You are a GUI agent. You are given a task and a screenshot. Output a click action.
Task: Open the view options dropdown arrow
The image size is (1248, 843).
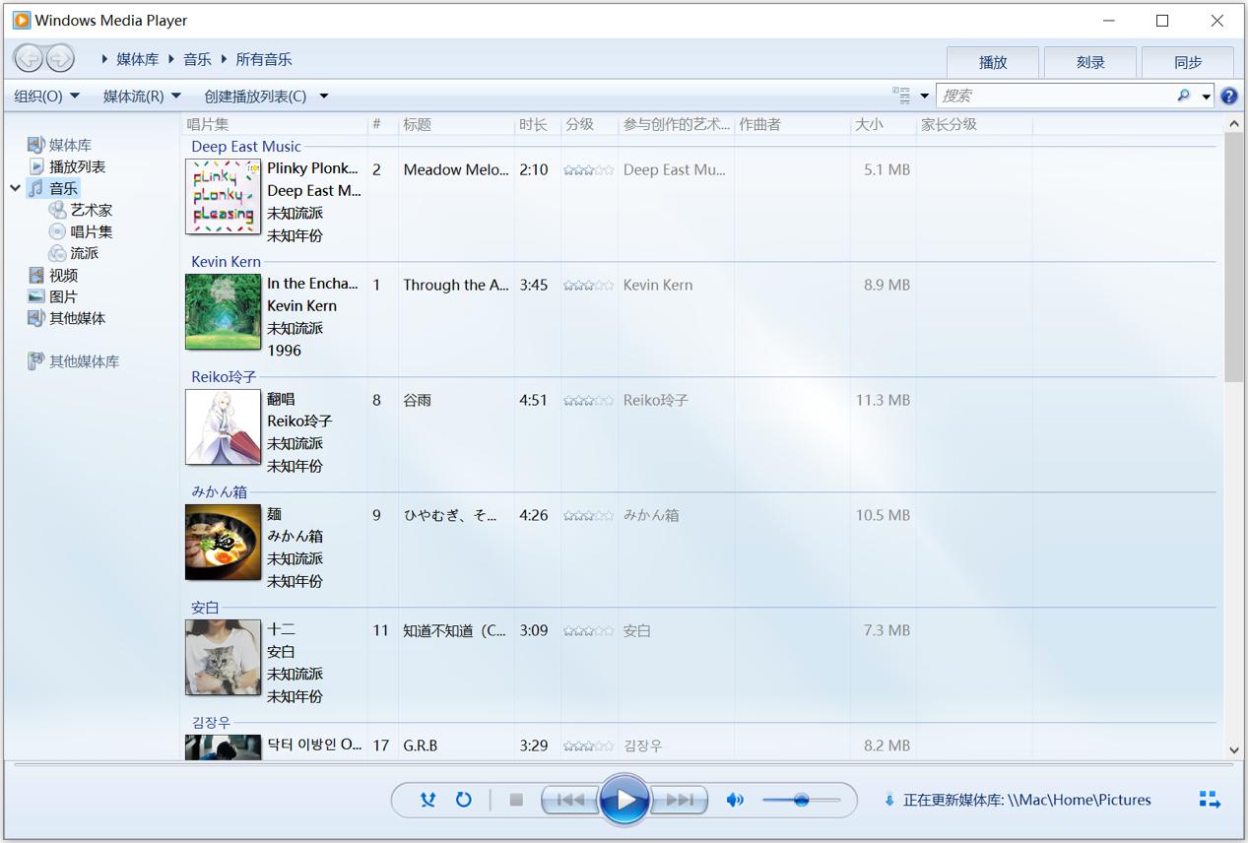point(924,97)
